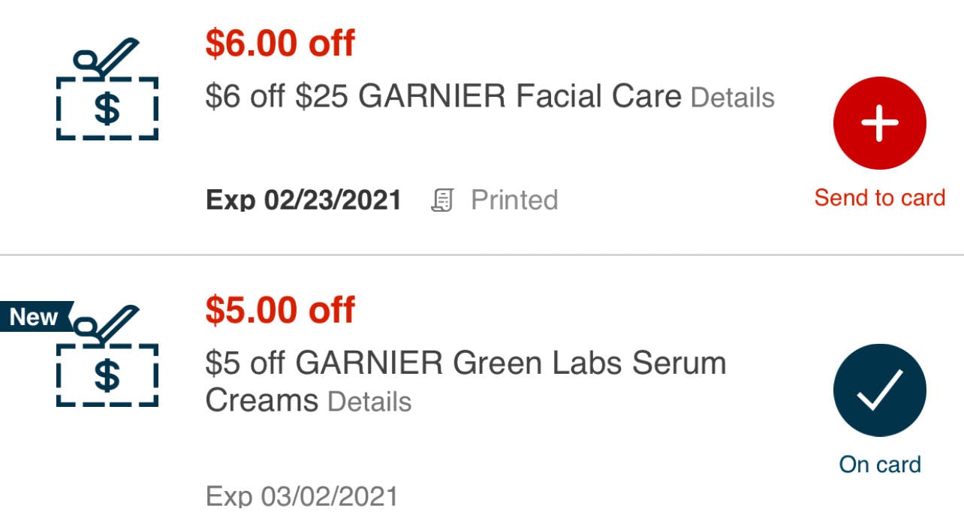Screen dimensions: 964x530
Task: Select the GARNIER Green Labs Serum Creams title
Action: [465, 382]
